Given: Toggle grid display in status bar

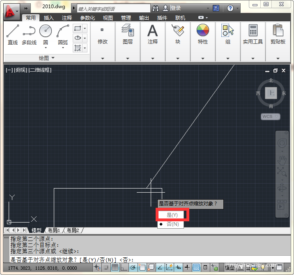Looking at the screenshot, I should click(x=115, y=267).
